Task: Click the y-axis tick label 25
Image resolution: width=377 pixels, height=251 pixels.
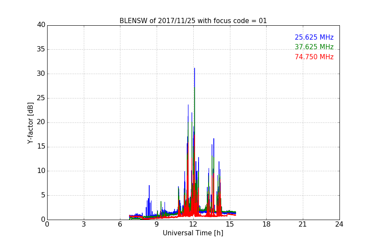Action: pyautogui.click(x=41, y=98)
